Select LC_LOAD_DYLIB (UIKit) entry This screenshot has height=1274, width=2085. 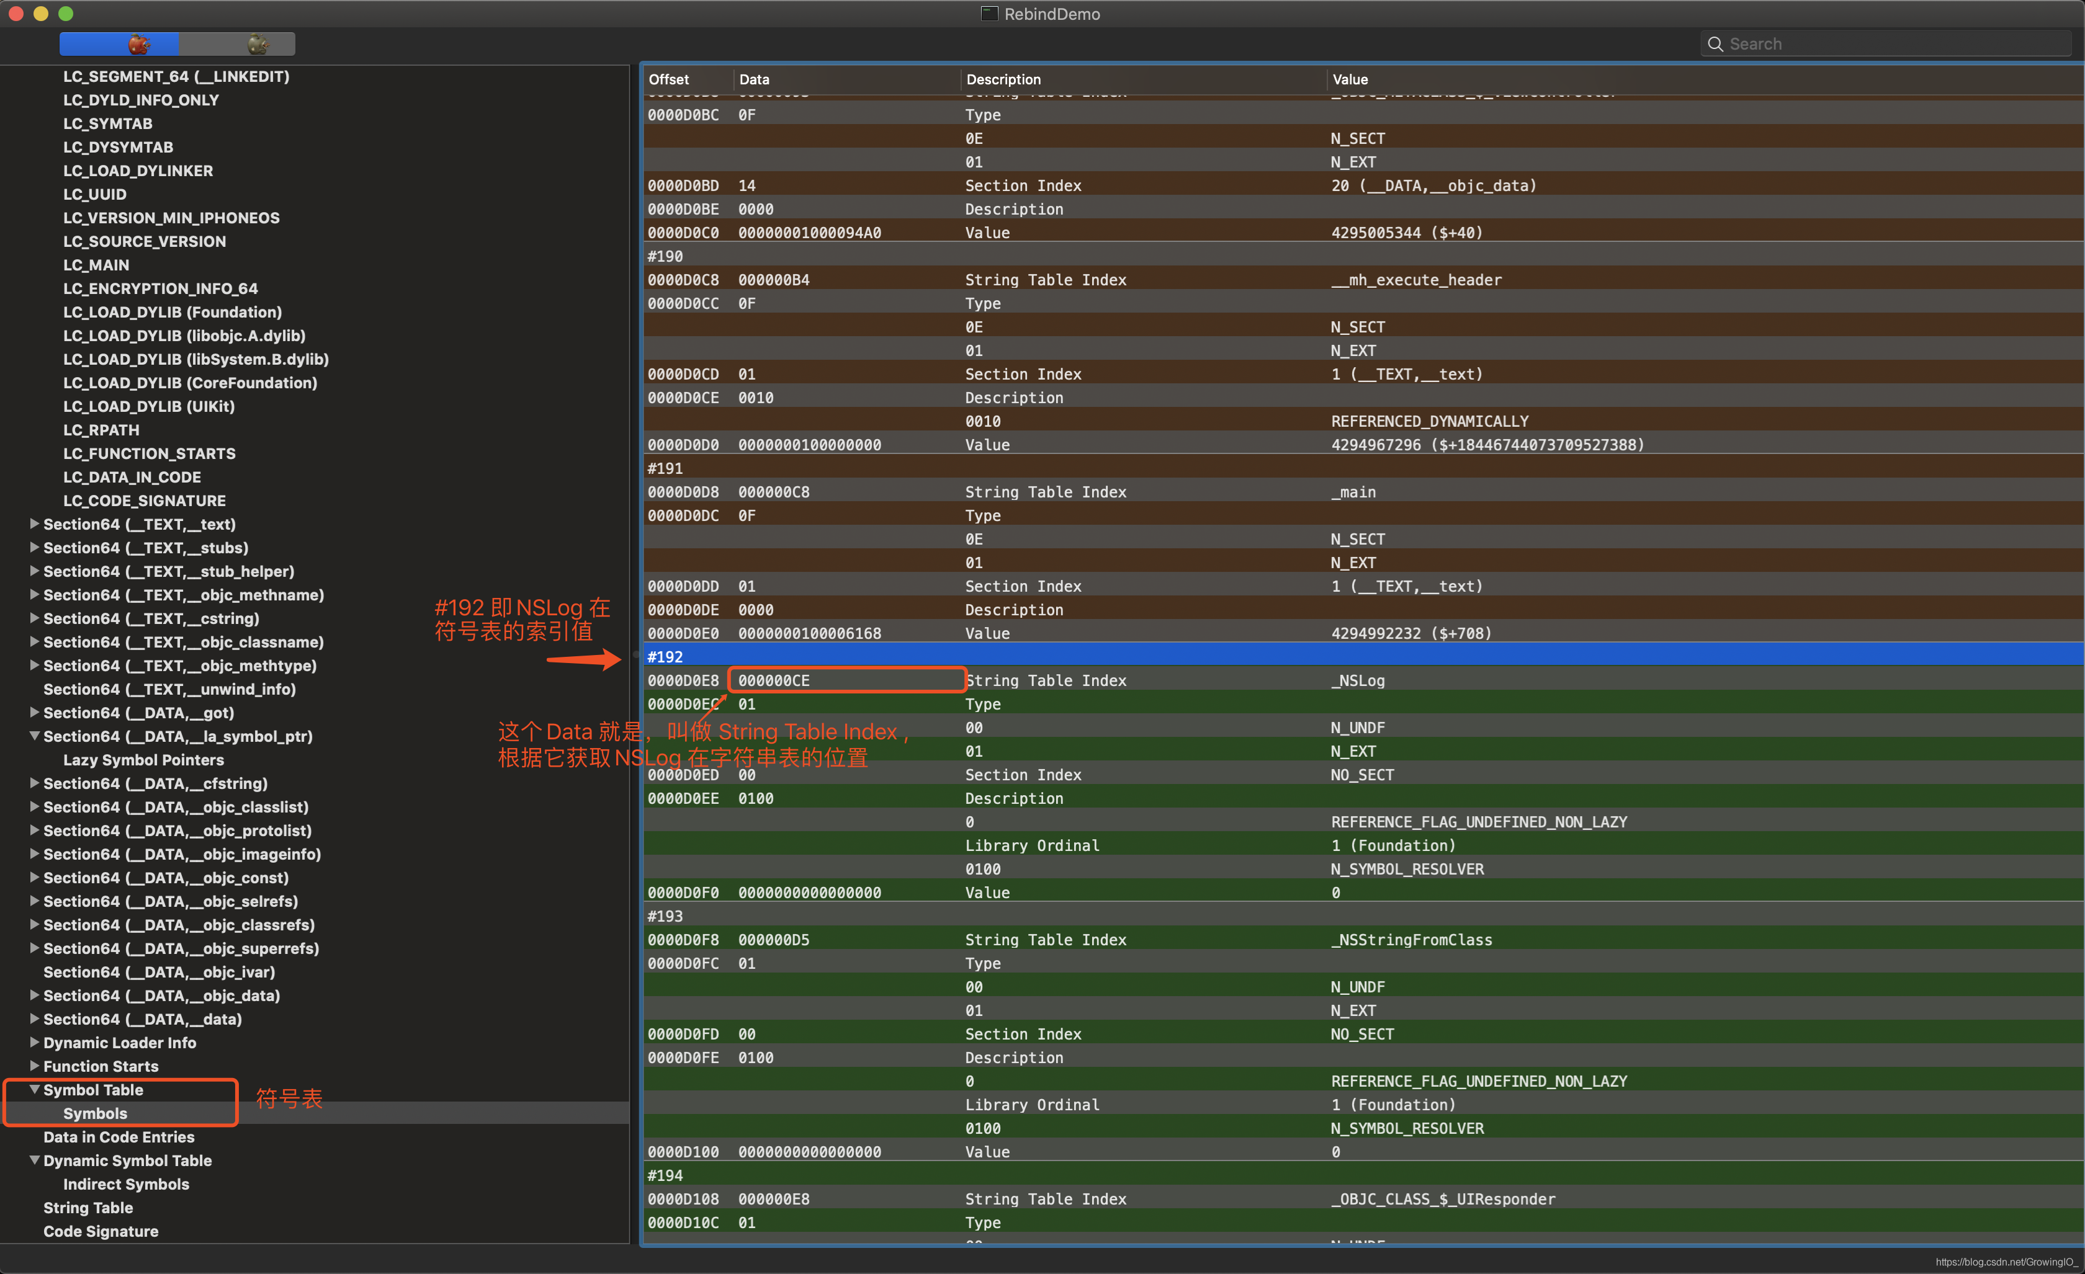(149, 406)
